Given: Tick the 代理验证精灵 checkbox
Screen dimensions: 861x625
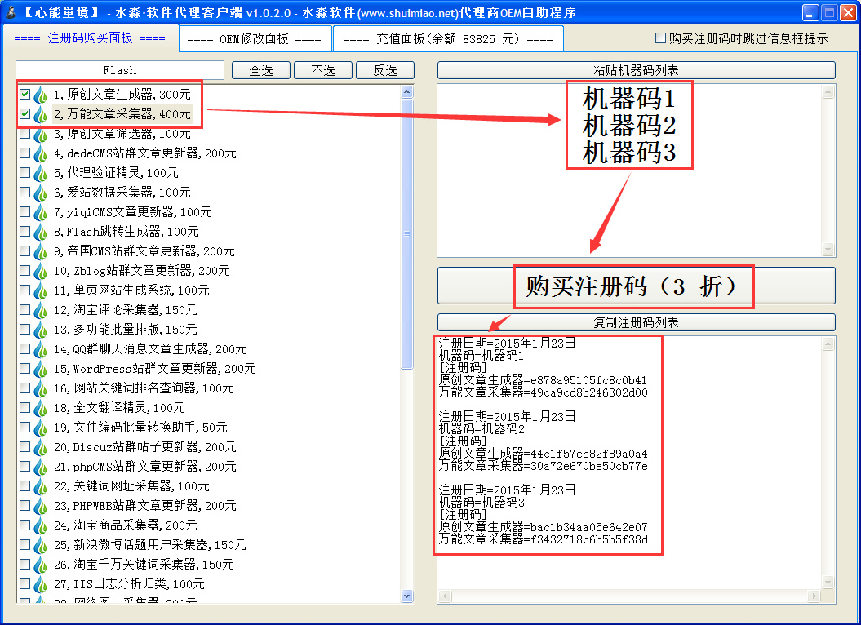Looking at the screenshot, I should pos(24,172).
